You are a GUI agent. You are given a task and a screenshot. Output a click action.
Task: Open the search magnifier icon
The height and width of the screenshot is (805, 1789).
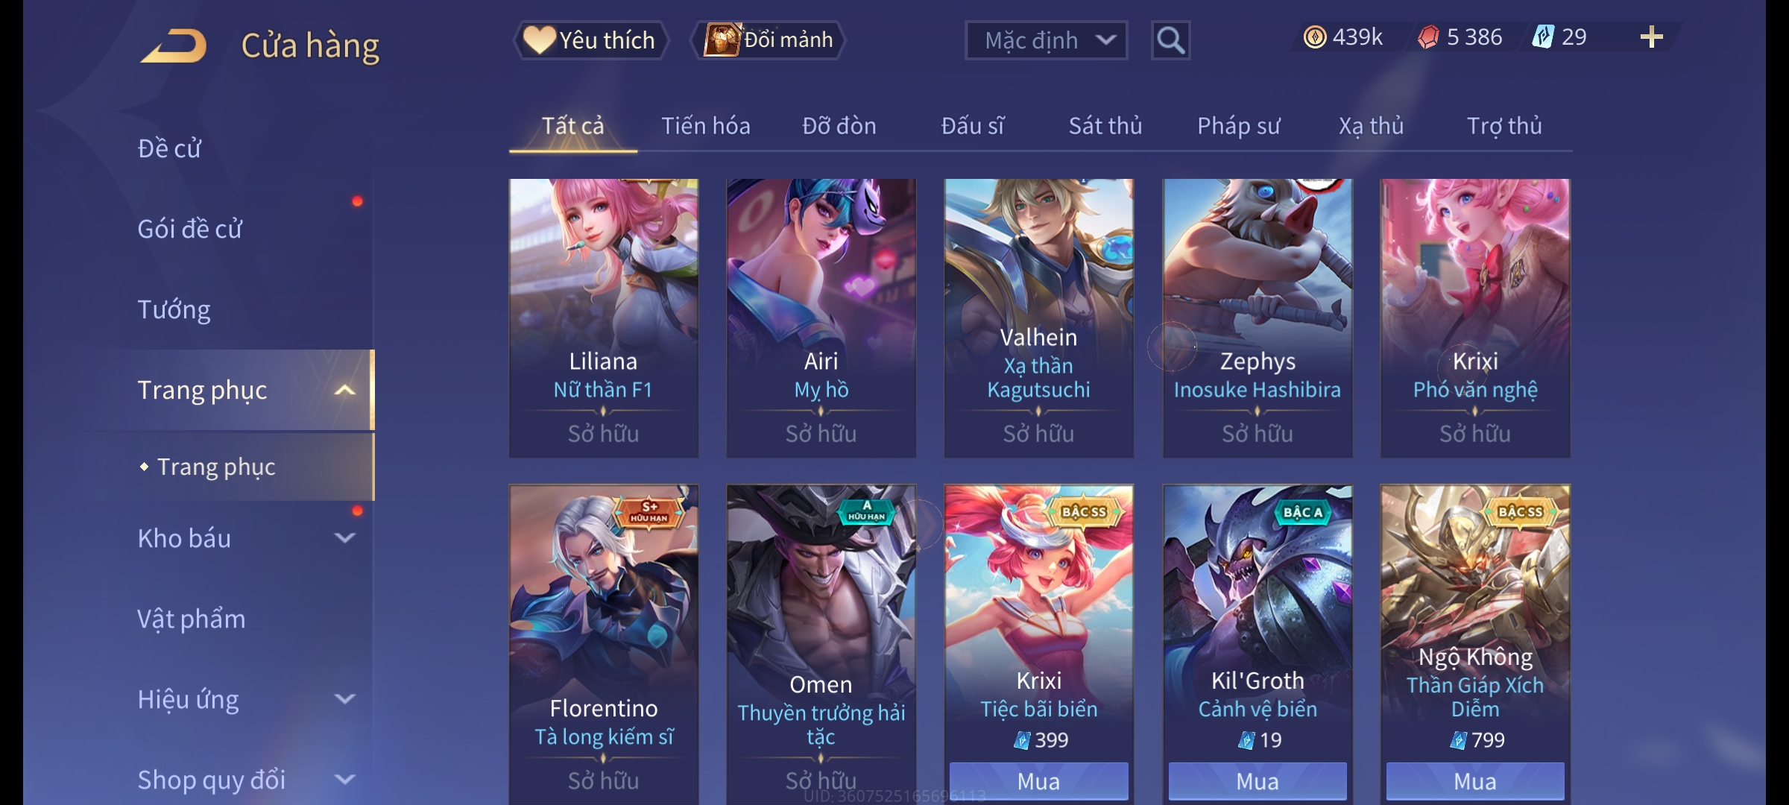click(x=1170, y=40)
